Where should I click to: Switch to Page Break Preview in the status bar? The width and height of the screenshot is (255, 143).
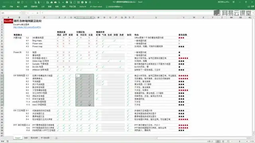click(x=228, y=141)
